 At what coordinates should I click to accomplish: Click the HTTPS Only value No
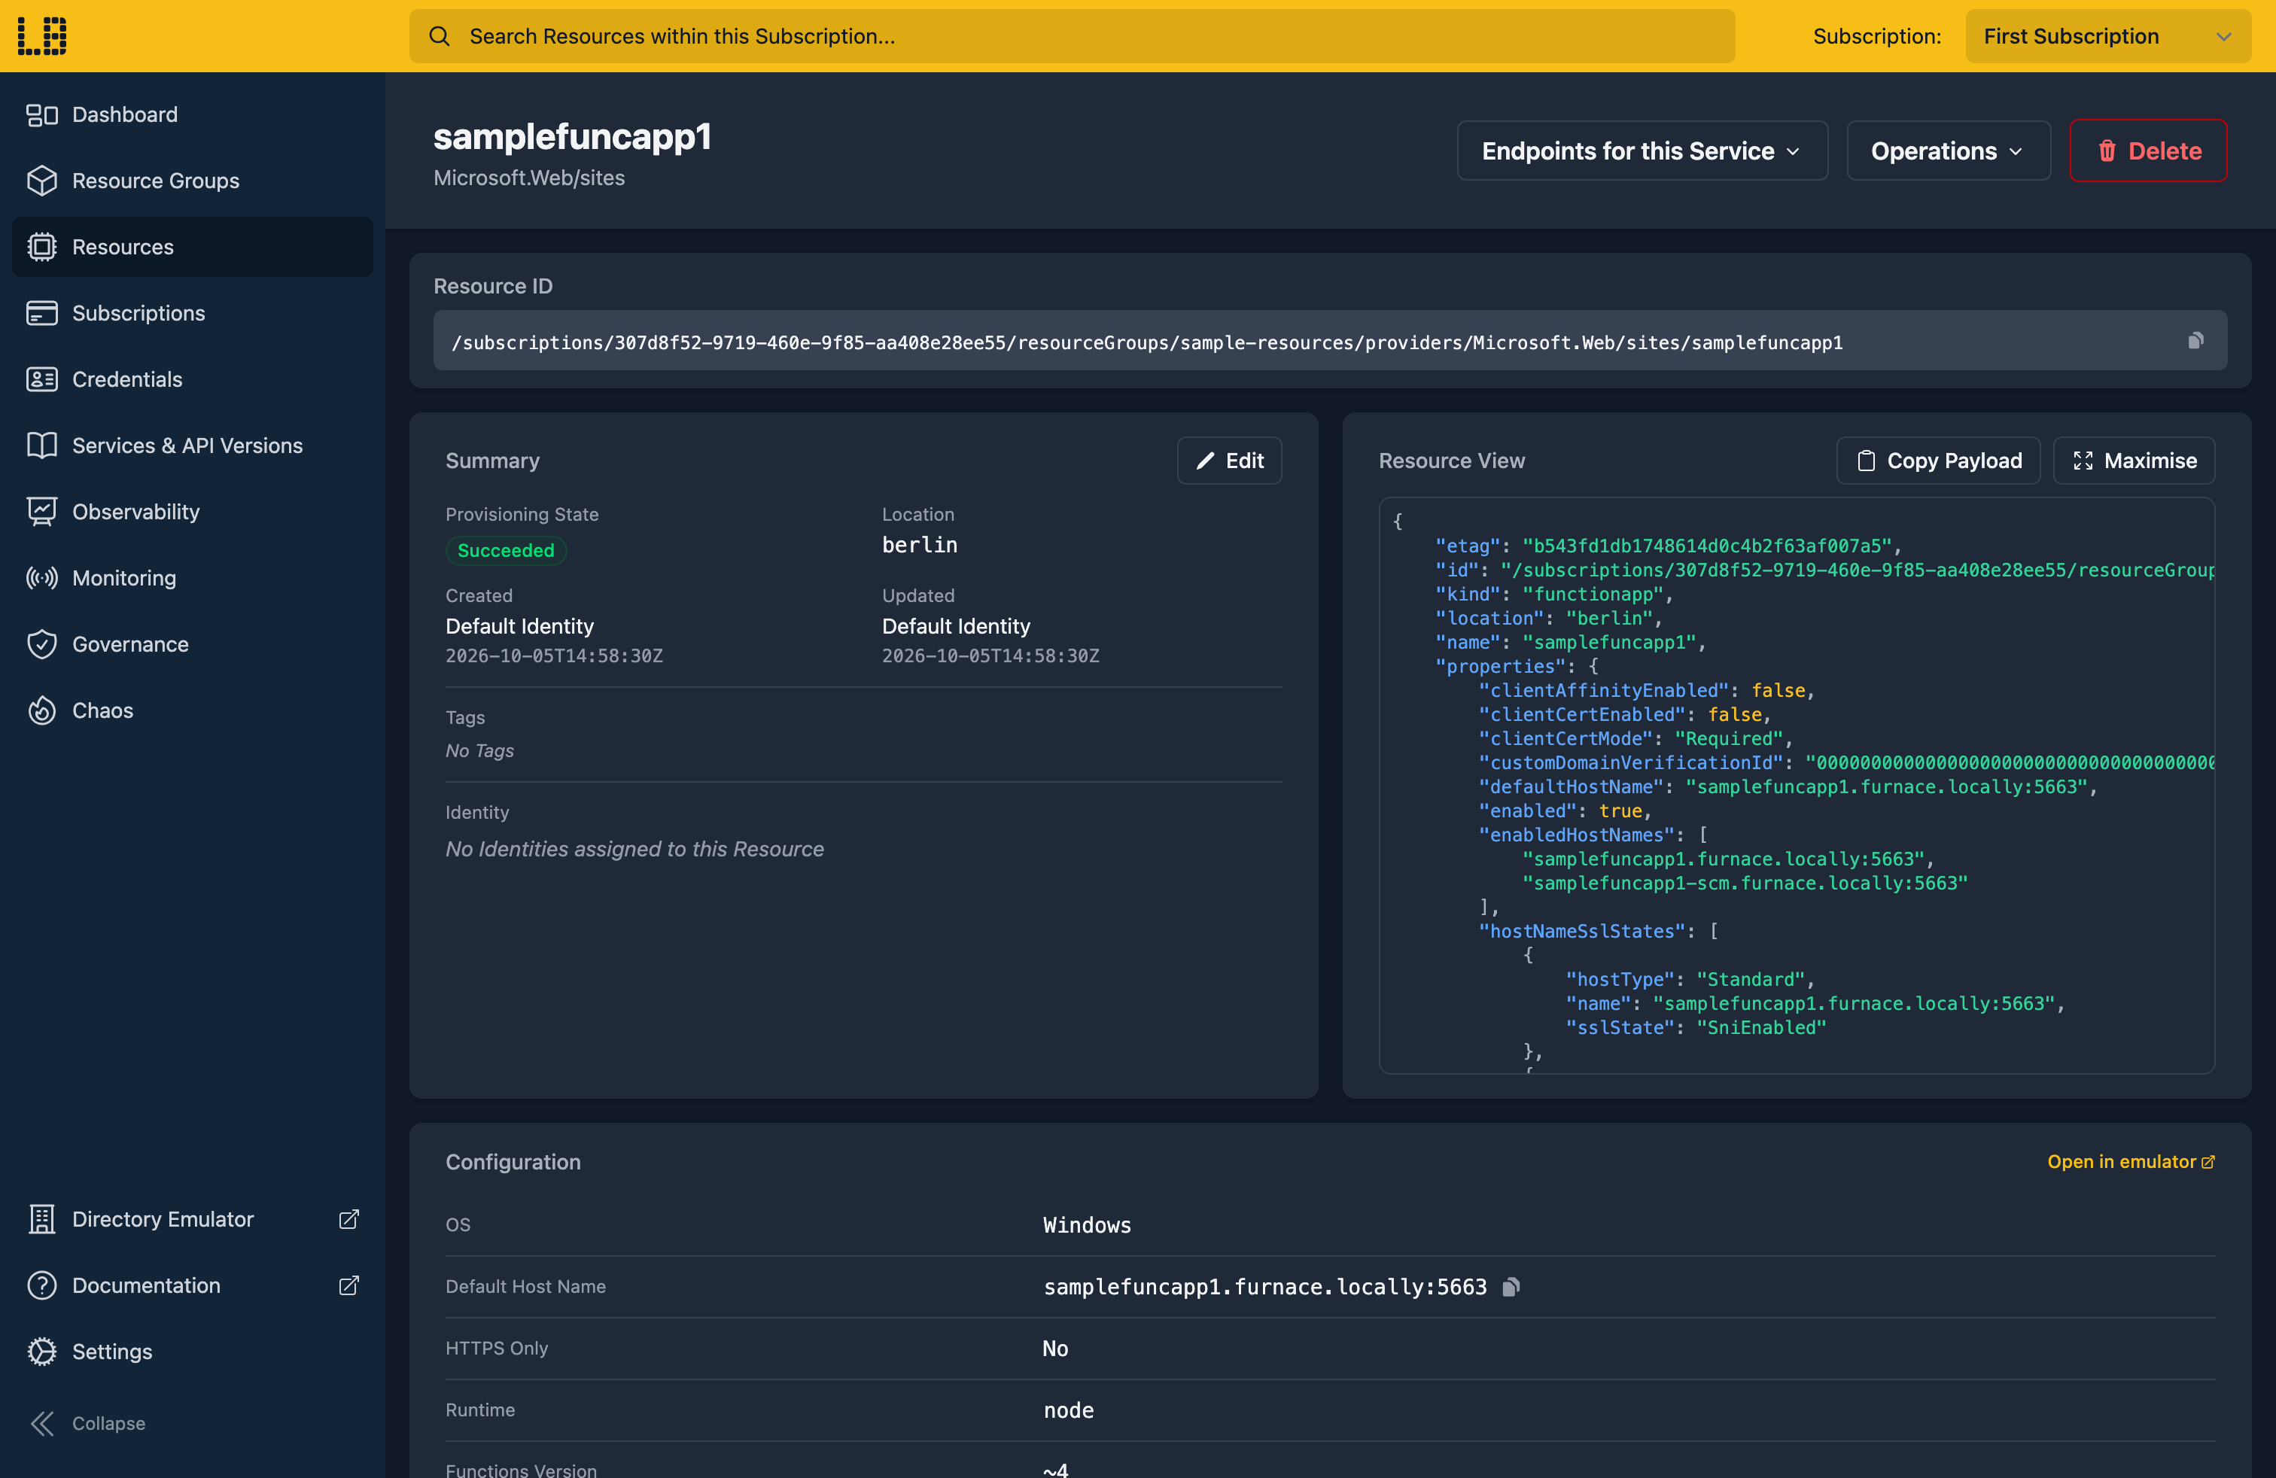(x=1054, y=1348)
